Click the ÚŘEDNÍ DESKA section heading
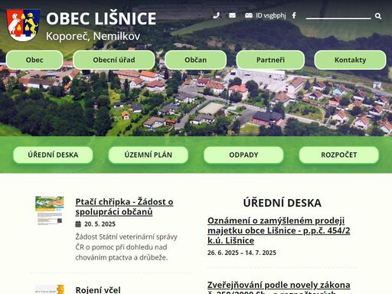The height and width of the screenshot is (294, 392). pos(283,203)
